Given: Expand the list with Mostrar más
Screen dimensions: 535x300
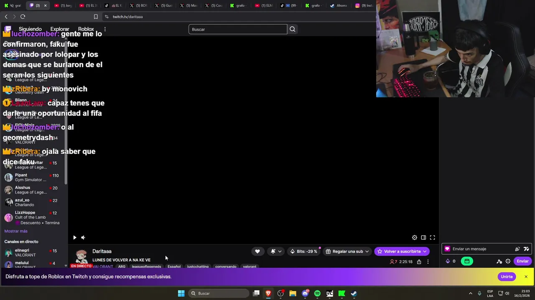Looking at the screenshot, I should 16,231.
